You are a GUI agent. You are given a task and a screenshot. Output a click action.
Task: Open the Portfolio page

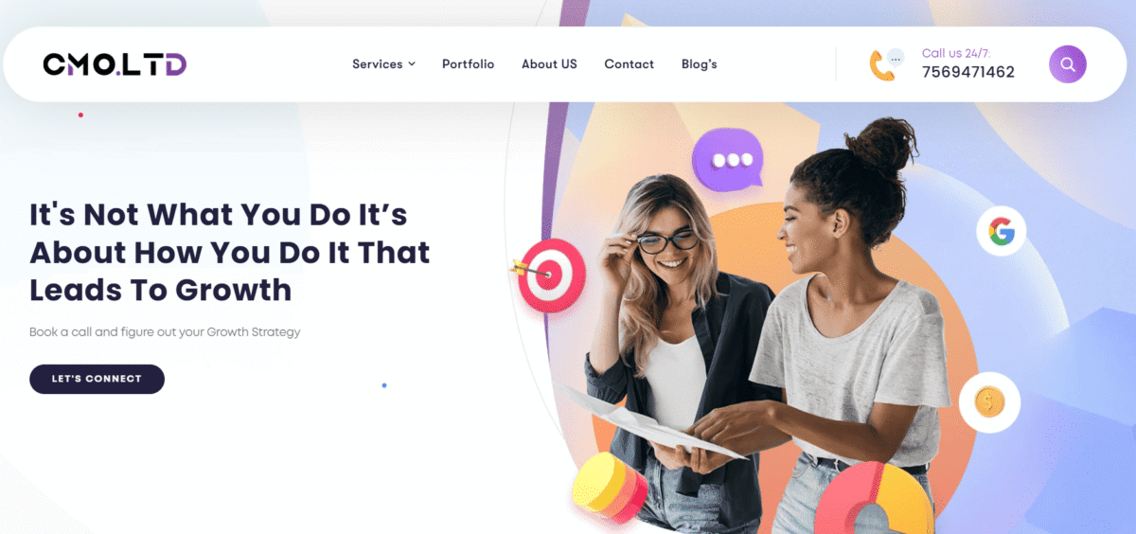(468, 64)
